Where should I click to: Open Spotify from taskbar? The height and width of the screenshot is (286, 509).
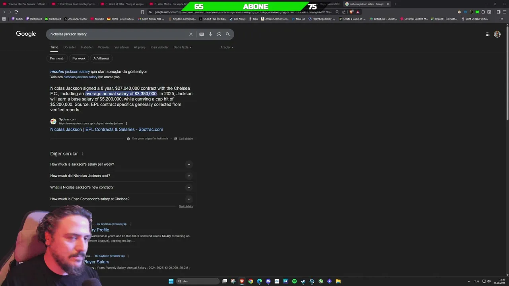point(294,281)
